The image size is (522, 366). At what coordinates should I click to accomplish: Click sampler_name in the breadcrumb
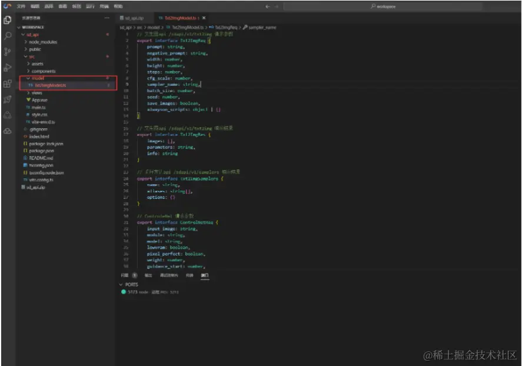click(x=262, y=28)
